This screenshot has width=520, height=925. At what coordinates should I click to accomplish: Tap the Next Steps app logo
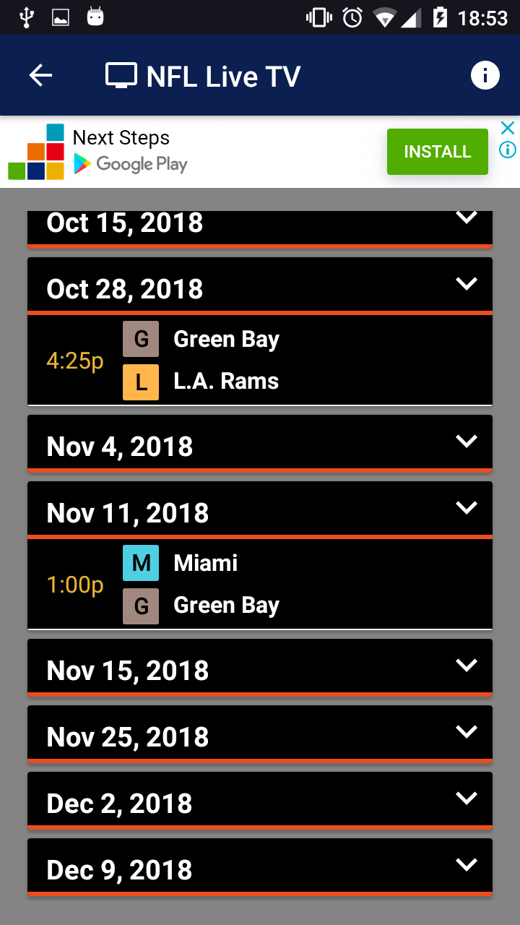(x=36, y=152)
